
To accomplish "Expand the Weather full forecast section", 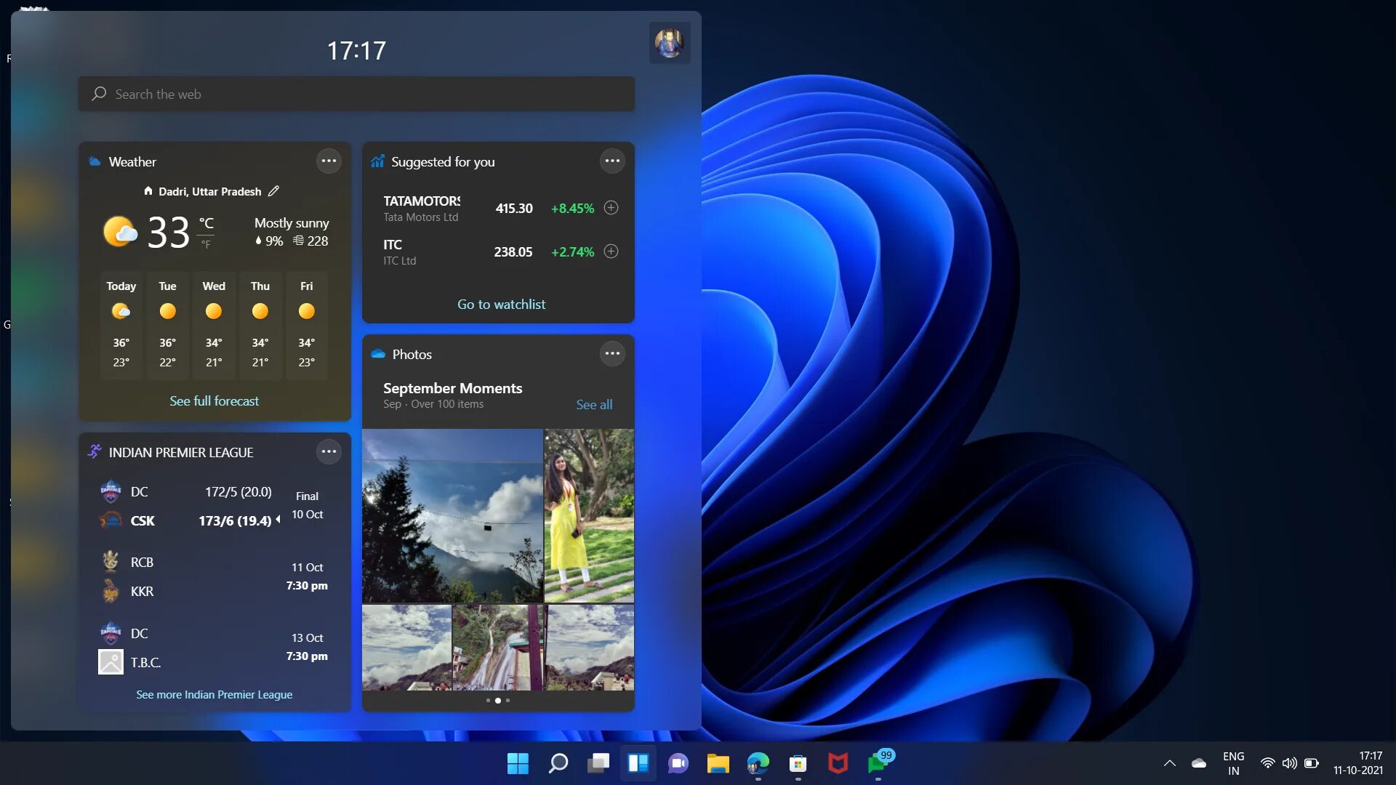I will [x=214, y=400].
